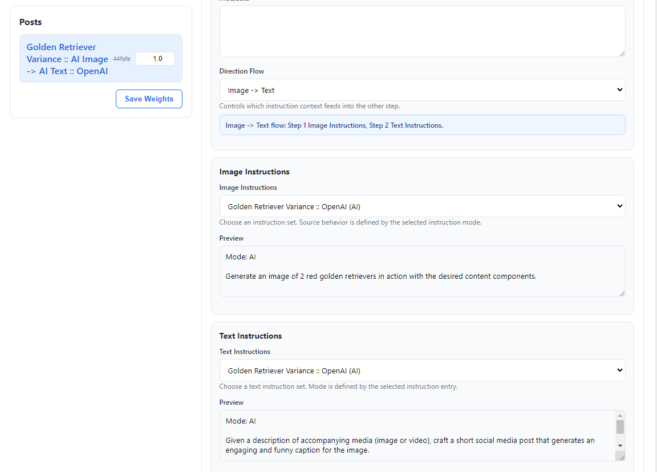Screen dimensions: 657x472
Task: Click the 44fafe post ID label
Action: click(x=121, y=59)
